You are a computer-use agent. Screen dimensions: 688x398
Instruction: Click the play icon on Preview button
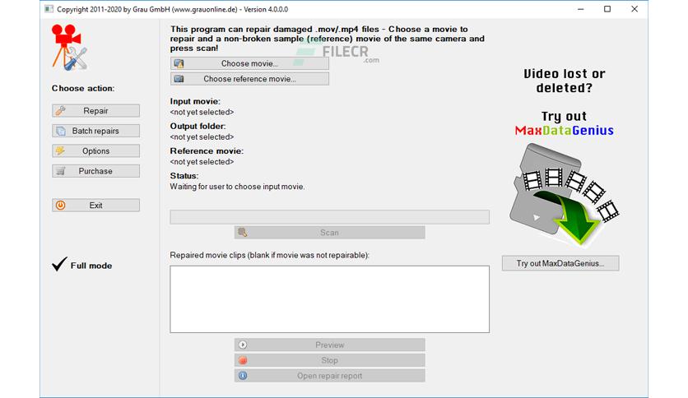click(243, 345)
